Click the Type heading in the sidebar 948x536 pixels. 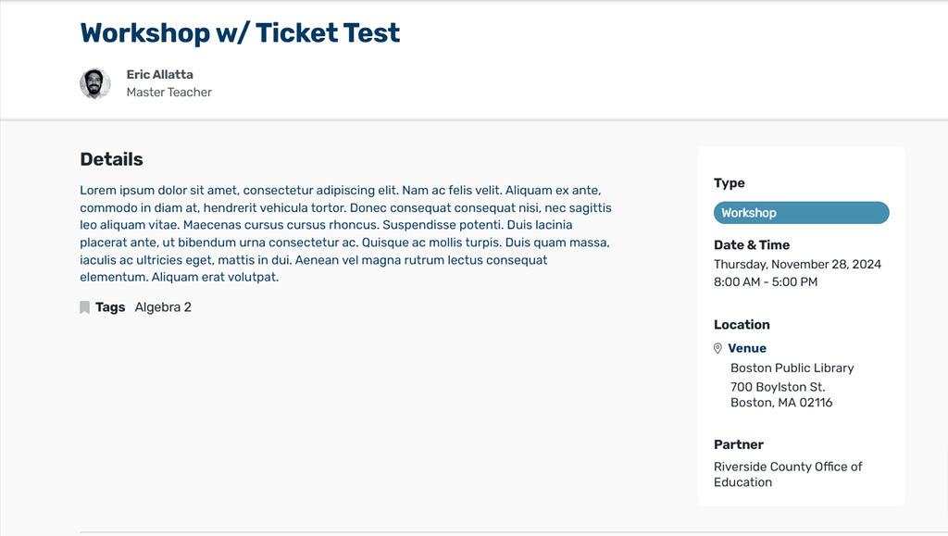click(x=730, y=182)
